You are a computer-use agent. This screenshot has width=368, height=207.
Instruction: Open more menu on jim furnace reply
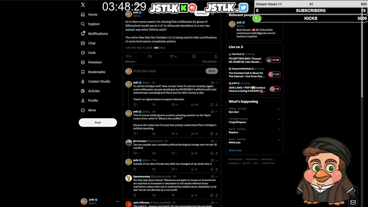coord(216,141)
